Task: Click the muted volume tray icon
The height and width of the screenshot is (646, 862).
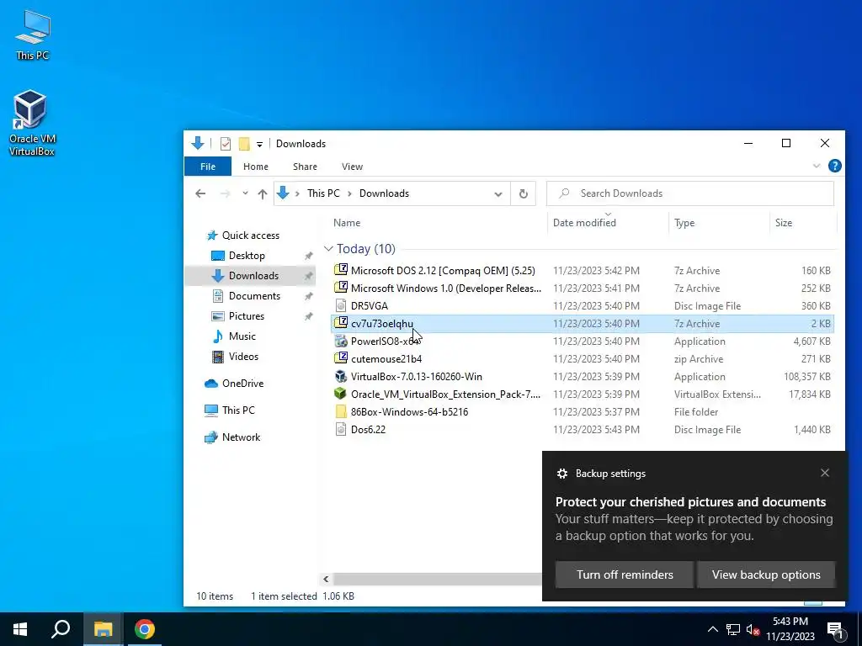Action: (x=753, y=629)
